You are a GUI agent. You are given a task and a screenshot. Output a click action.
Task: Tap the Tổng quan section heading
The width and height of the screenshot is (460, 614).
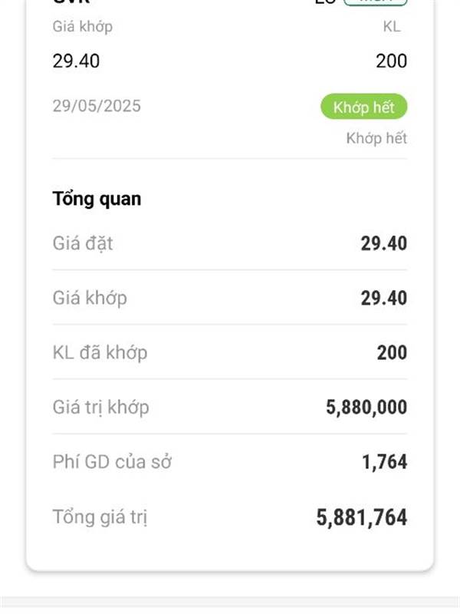tap(97, 199)
